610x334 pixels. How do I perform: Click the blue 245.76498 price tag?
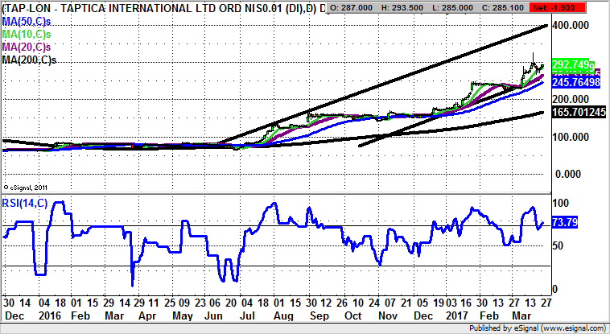pyautogui.click(x=576, y=82)
